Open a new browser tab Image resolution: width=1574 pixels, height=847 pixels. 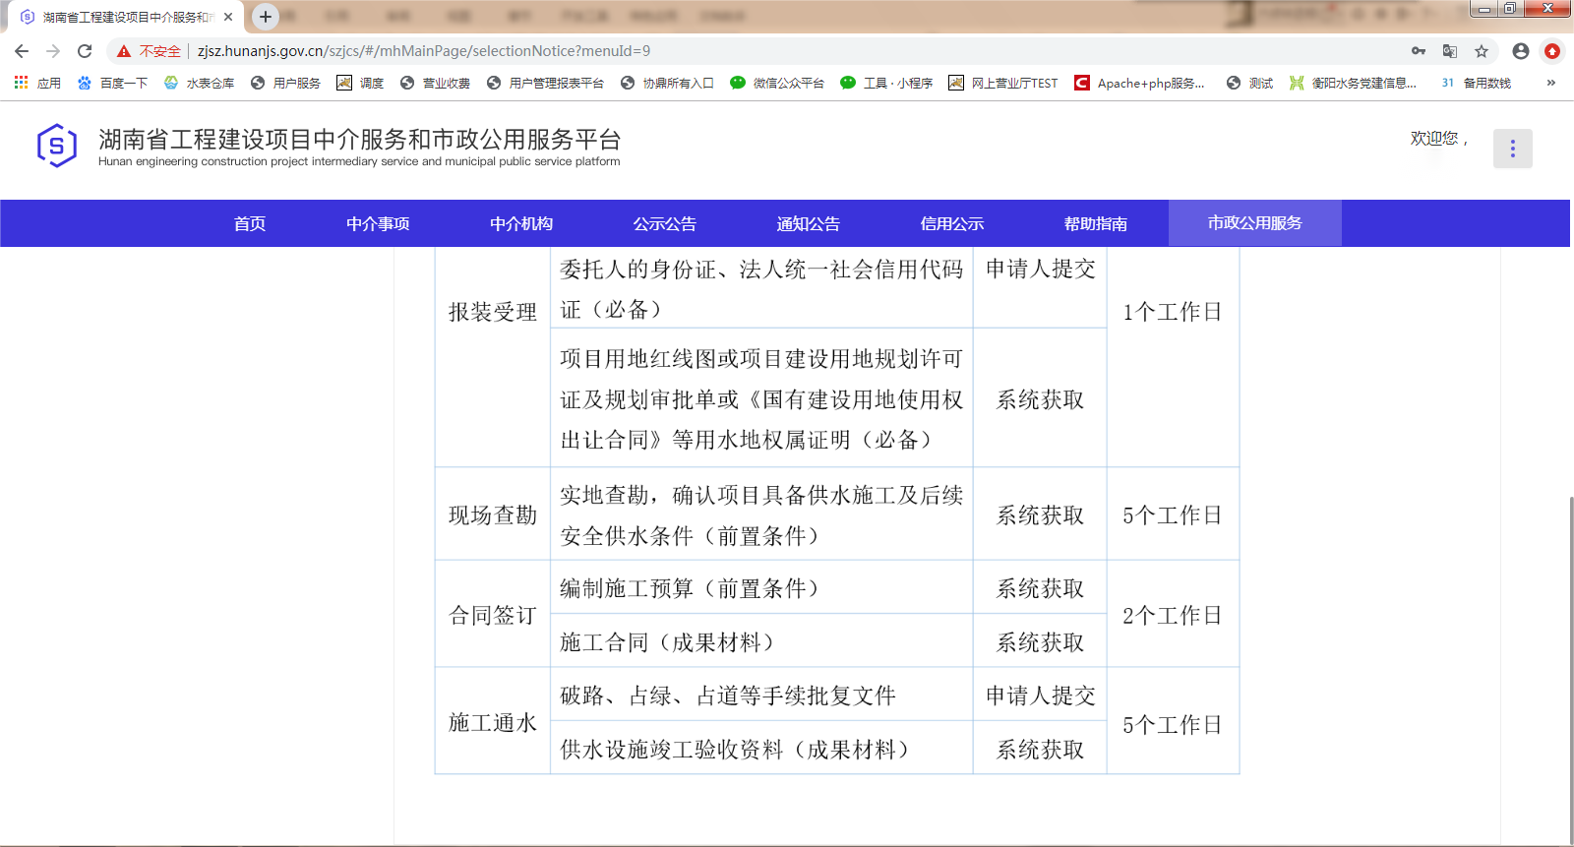click(x=266, y=17)
